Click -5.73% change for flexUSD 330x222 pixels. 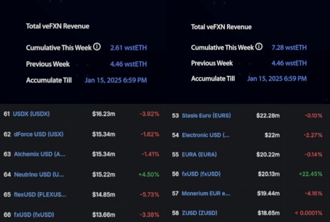pyautogui.click(x=150, y=194)
